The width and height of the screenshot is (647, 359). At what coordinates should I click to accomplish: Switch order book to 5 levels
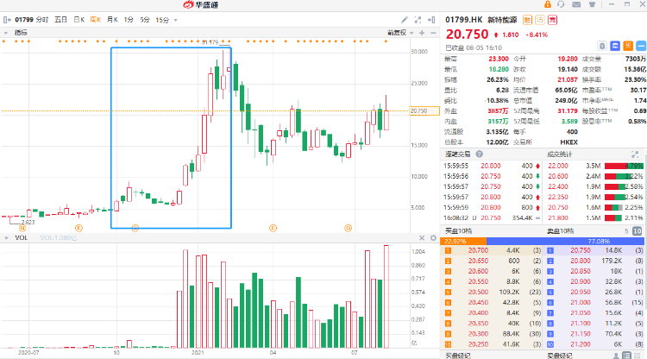[x=626, y=231]
